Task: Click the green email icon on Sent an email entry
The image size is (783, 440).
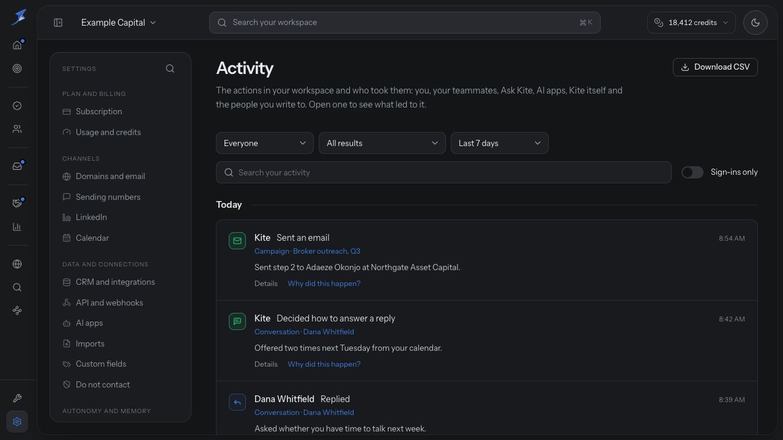Action: pyautogui.click(x=237, y=241)
